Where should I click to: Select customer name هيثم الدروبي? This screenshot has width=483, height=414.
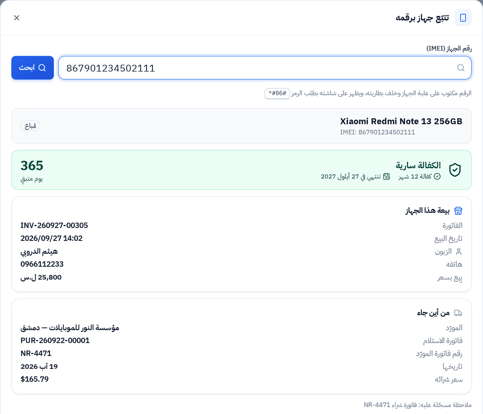coord(39,251)
